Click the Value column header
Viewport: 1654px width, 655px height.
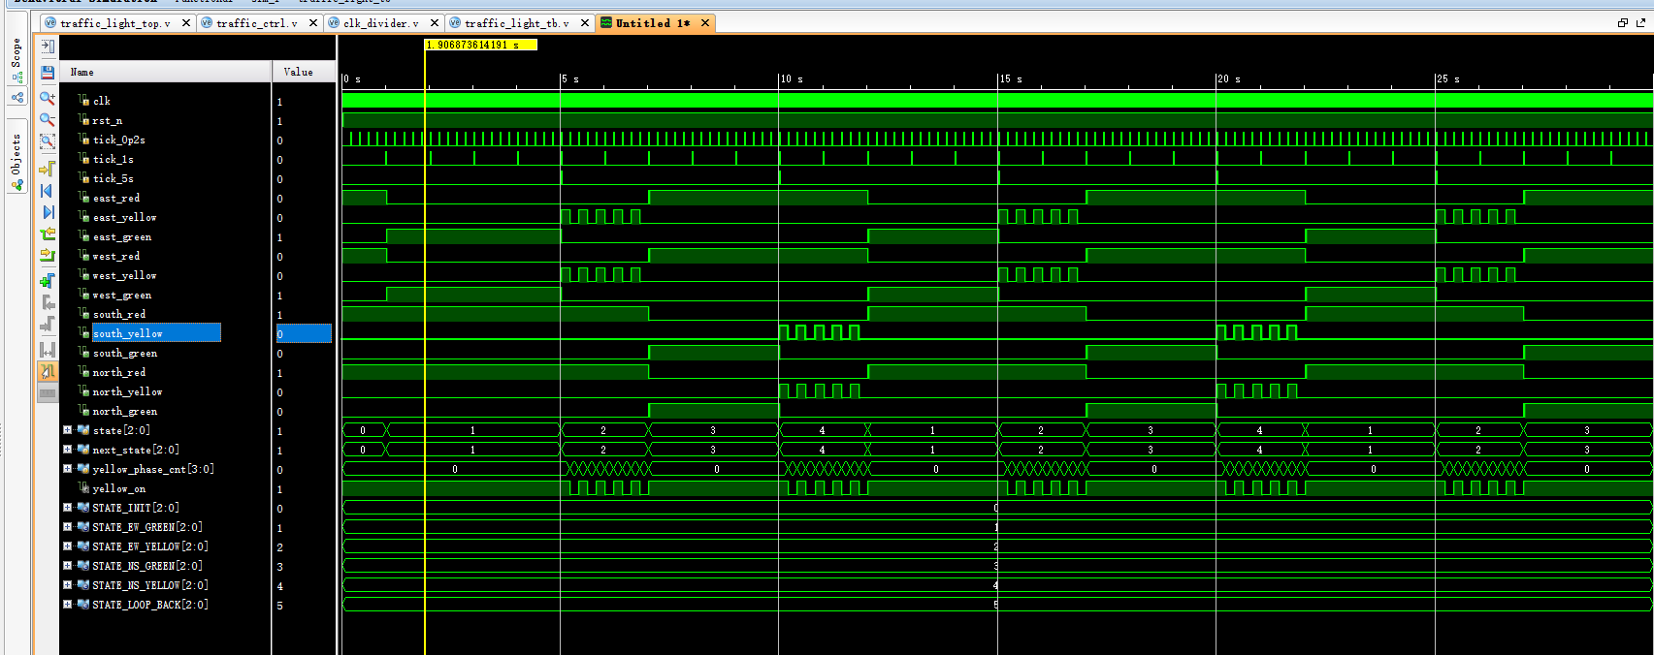coord(304,72)
